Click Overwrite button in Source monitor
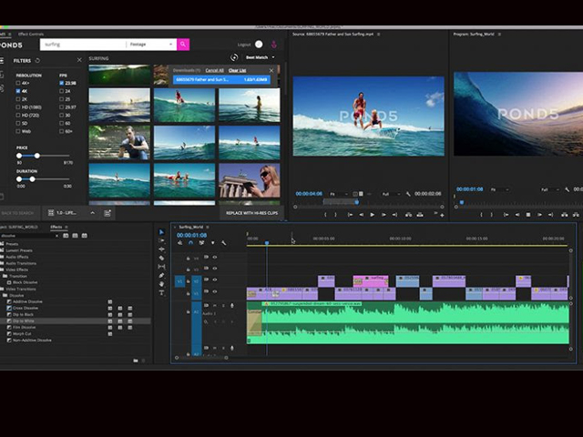This screenshot has width=583, height=437. pos(420,215)
